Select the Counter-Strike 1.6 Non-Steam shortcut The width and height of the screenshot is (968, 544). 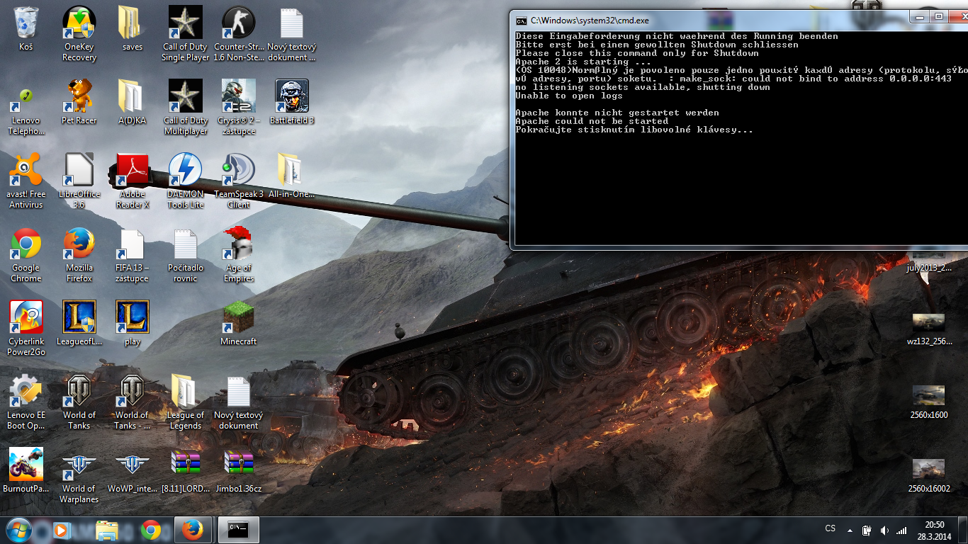pos(239,34)
